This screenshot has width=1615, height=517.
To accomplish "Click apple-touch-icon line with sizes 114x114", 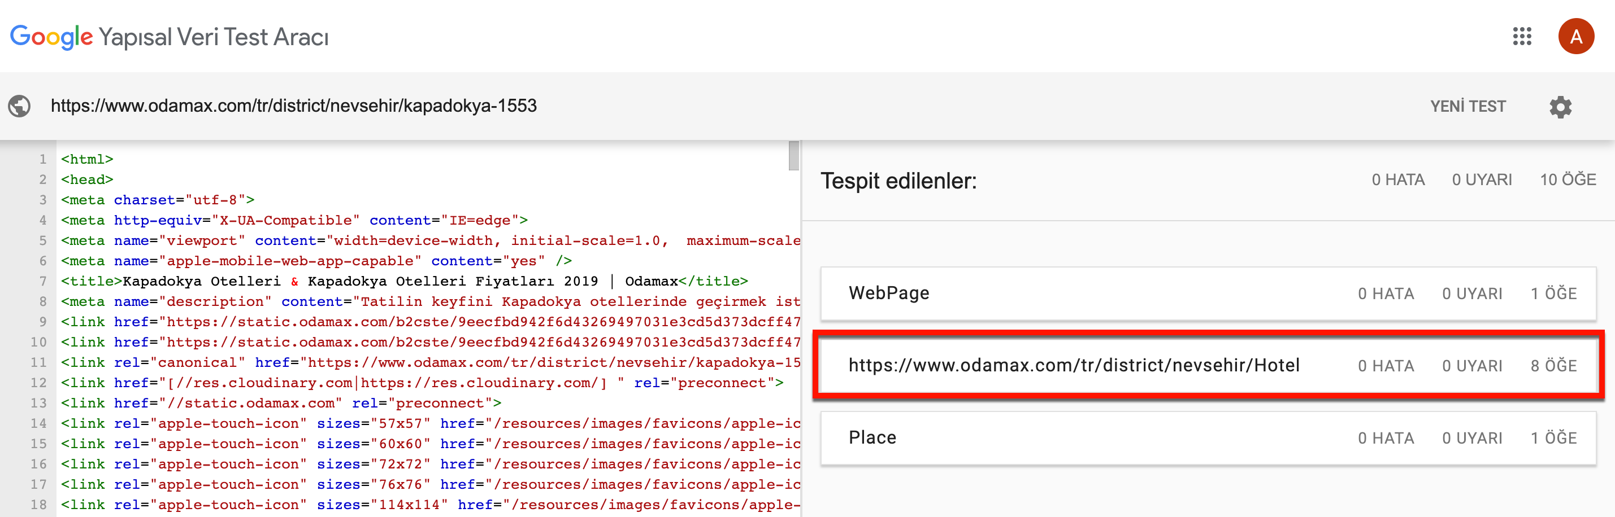I will pyautogui.click(x=431, y=505).
